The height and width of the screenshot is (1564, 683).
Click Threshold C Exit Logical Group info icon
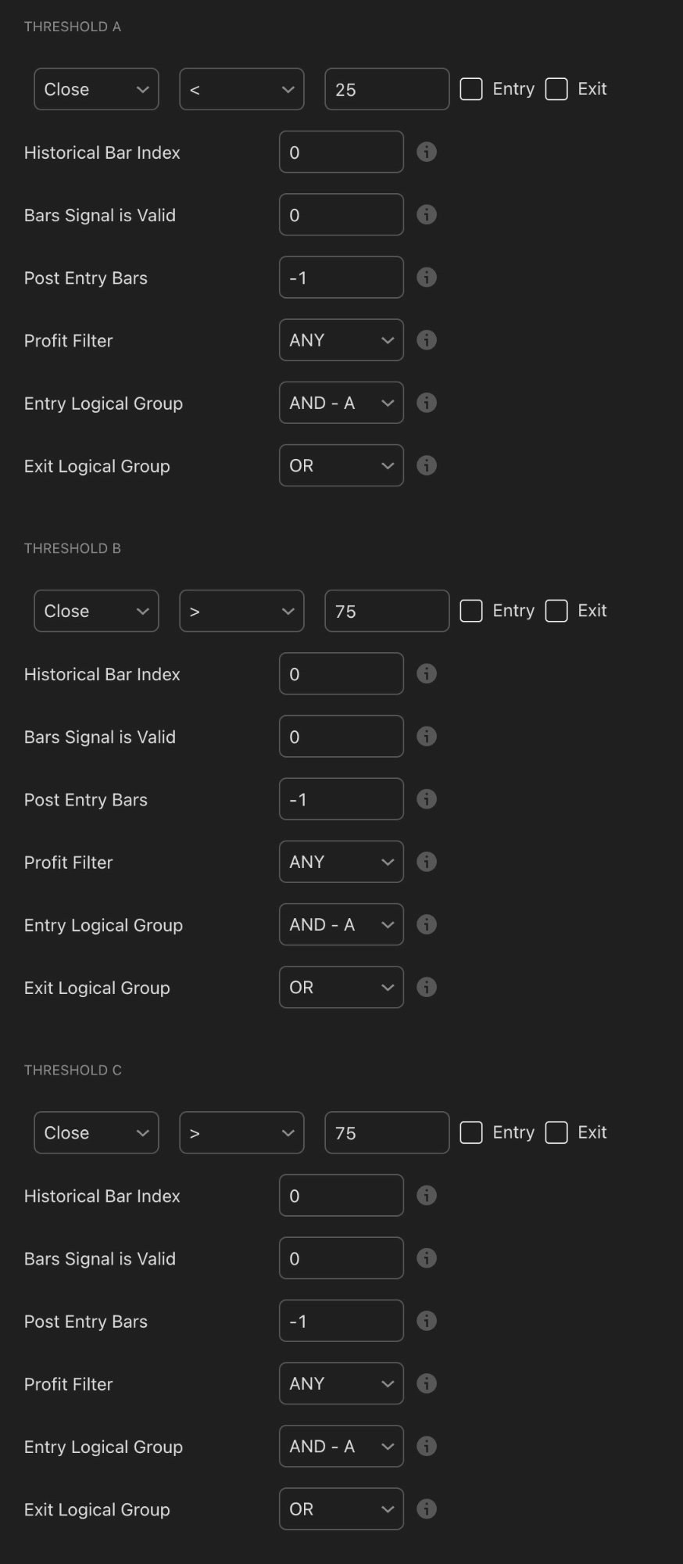point(427,1508)
